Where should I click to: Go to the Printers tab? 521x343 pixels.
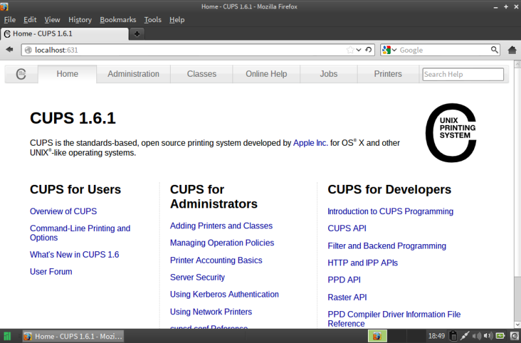pos(387,74)
